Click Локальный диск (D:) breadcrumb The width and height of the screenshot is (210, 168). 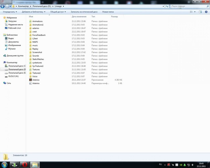point(42,6)
